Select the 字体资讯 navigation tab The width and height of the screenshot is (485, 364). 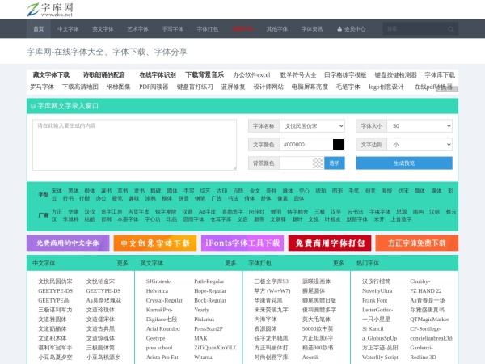pyautogui.click(x=312, y=28)
